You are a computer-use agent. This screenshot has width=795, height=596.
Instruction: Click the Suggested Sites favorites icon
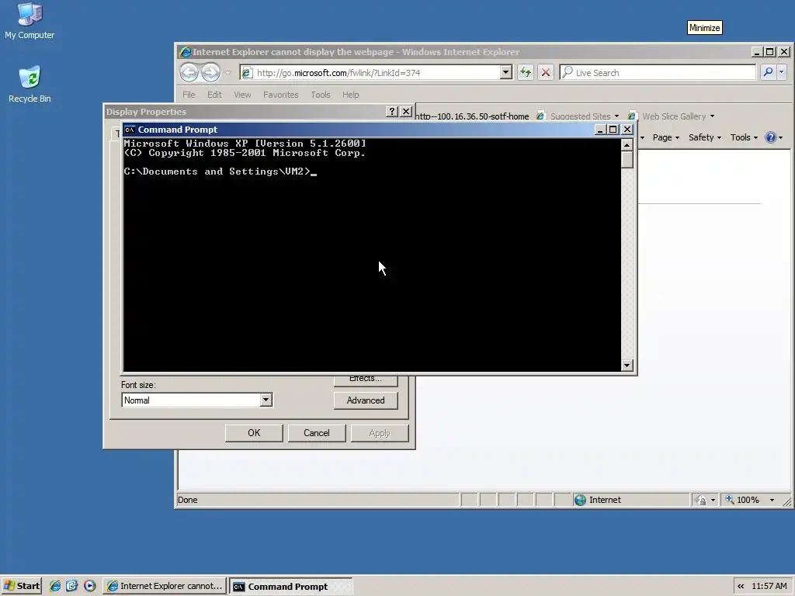click(x=540, y=116)
